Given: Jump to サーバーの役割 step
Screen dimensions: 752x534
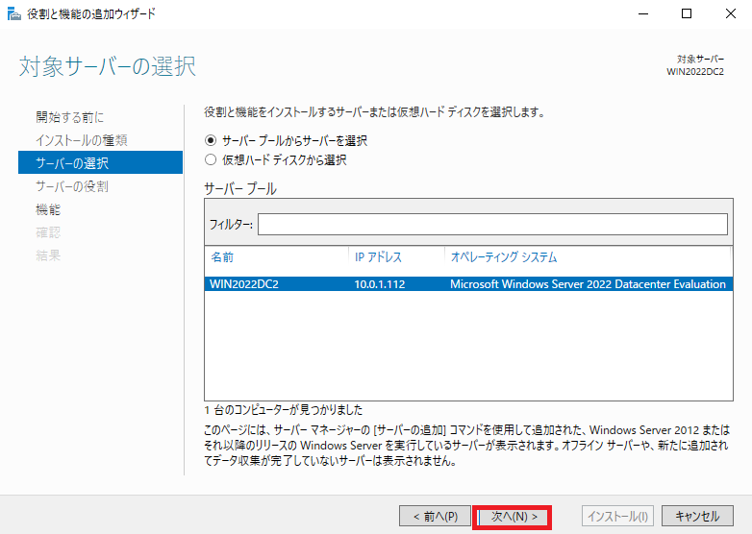Looking at the screenshot, I should click(72, 185).
